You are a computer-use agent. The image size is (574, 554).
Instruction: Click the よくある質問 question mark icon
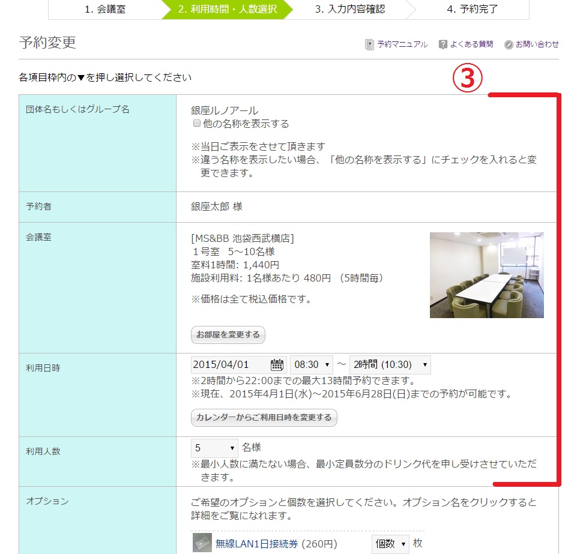(443, 44)
